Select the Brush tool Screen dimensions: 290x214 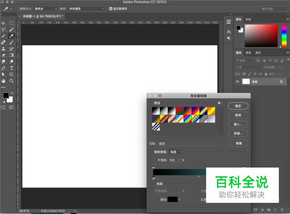coord(12,42)
